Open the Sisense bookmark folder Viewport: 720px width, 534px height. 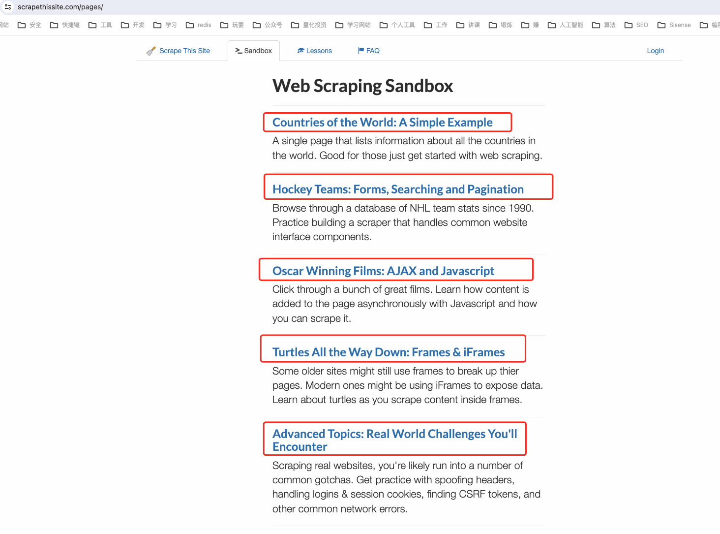point(674,25)
